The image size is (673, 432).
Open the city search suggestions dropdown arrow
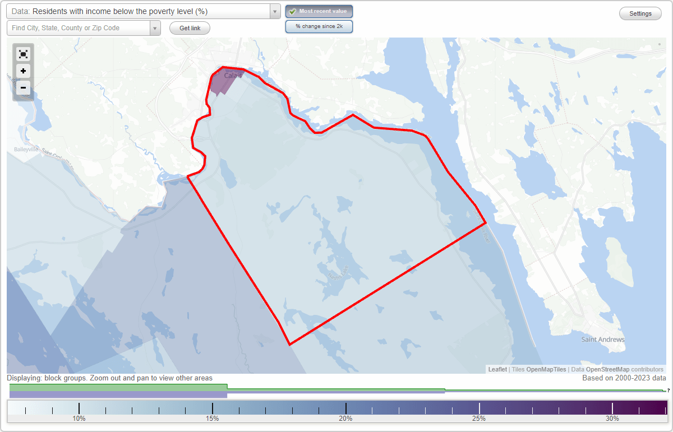click(x=155, y=27)
